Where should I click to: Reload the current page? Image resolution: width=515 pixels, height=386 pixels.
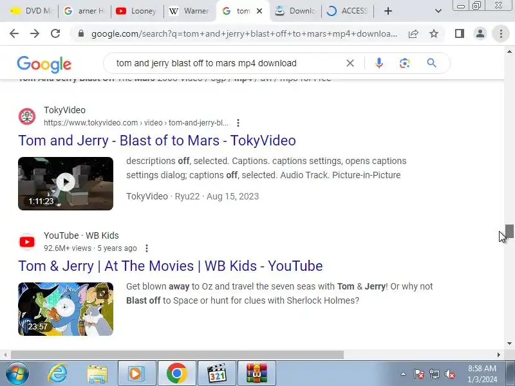(55, 33)
